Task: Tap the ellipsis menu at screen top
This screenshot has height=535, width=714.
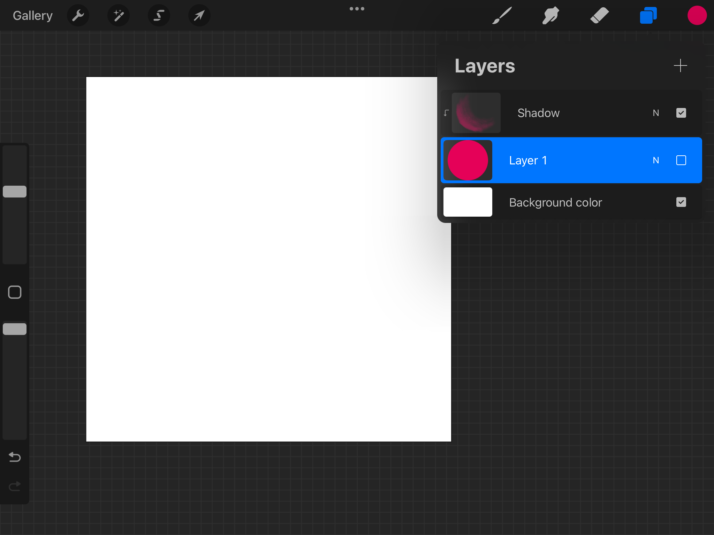Action: 357,9
